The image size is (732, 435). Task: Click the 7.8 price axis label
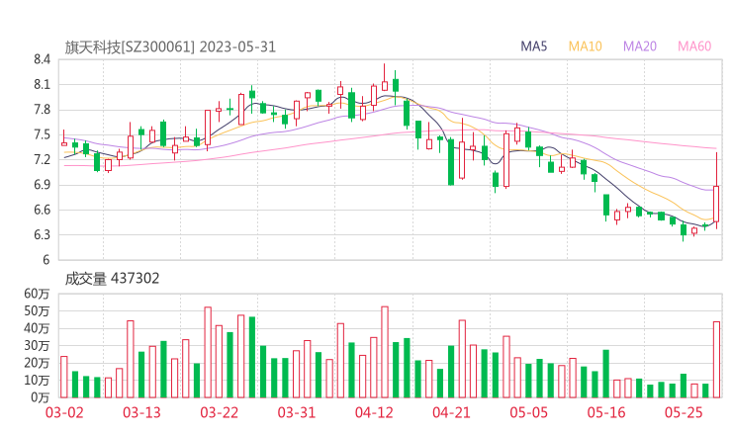click(42, 110)
